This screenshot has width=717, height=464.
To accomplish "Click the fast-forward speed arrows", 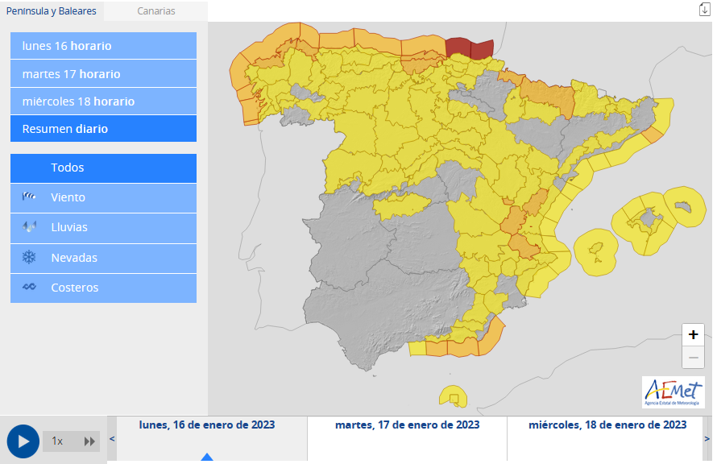I will click(x=89, y=441).
